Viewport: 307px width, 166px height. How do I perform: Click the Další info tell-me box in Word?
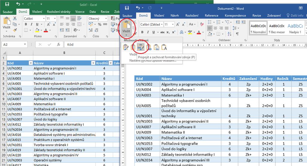tap(295, 16)
